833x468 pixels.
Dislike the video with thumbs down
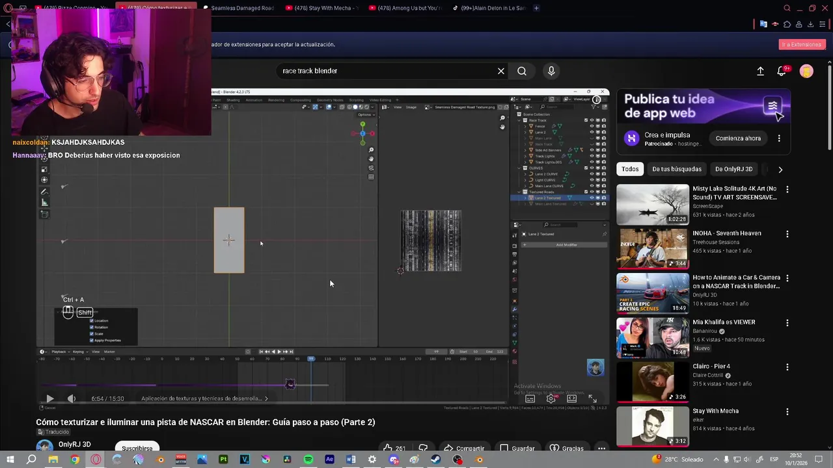pos(423,448)
